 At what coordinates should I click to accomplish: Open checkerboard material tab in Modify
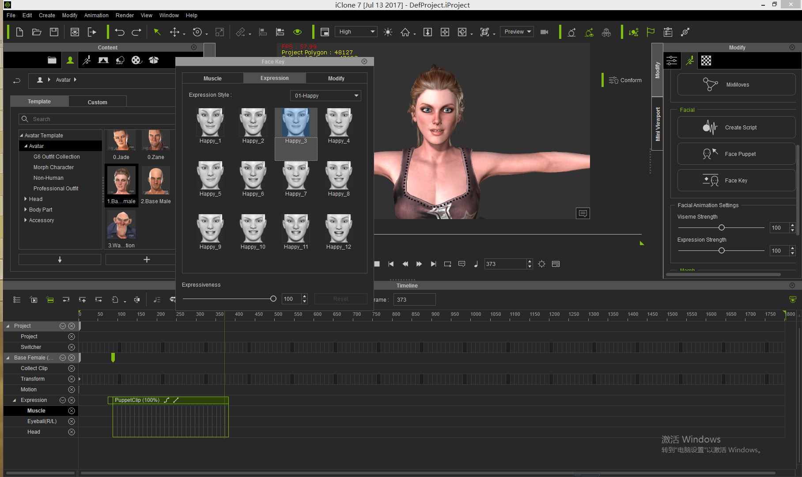click(706, 61)
